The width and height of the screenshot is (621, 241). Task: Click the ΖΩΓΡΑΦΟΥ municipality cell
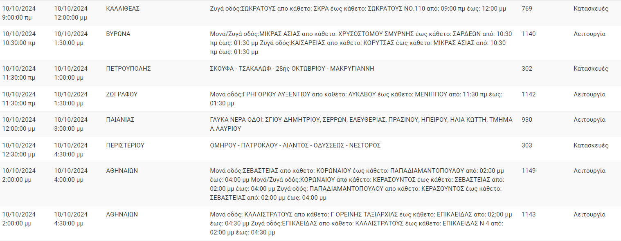[x=122, y=94]
